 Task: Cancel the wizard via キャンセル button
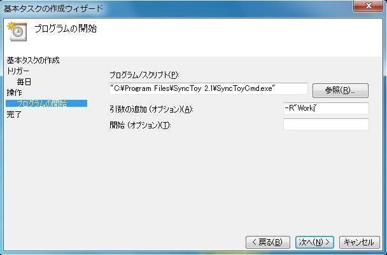coord(360,242)
